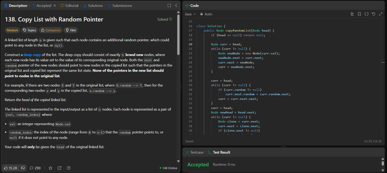This screenshot has width=387, height=173.
Task: Open the 290 comments discussion
Action: [x=35, y=168]
